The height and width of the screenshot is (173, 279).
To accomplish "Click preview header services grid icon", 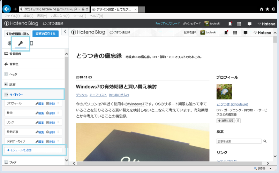I will [x=235, y=32].
